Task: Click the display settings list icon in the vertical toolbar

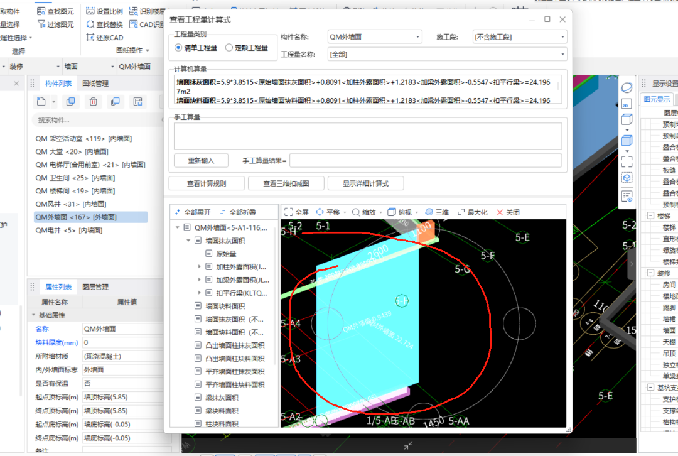Action: [x=627, y=197]
